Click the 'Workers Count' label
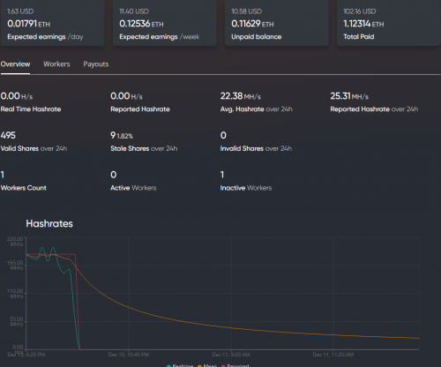This screenshot has height=367, width=441. [x=24, y=188]
